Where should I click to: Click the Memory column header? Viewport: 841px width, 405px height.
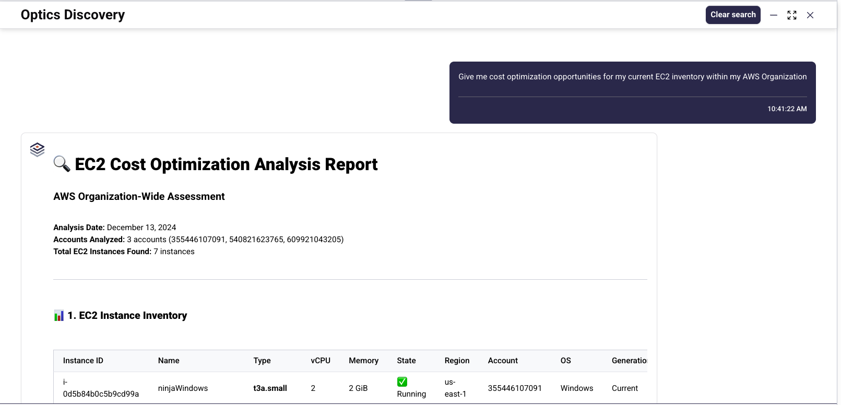pyautogui.click(x=363, y=361)
